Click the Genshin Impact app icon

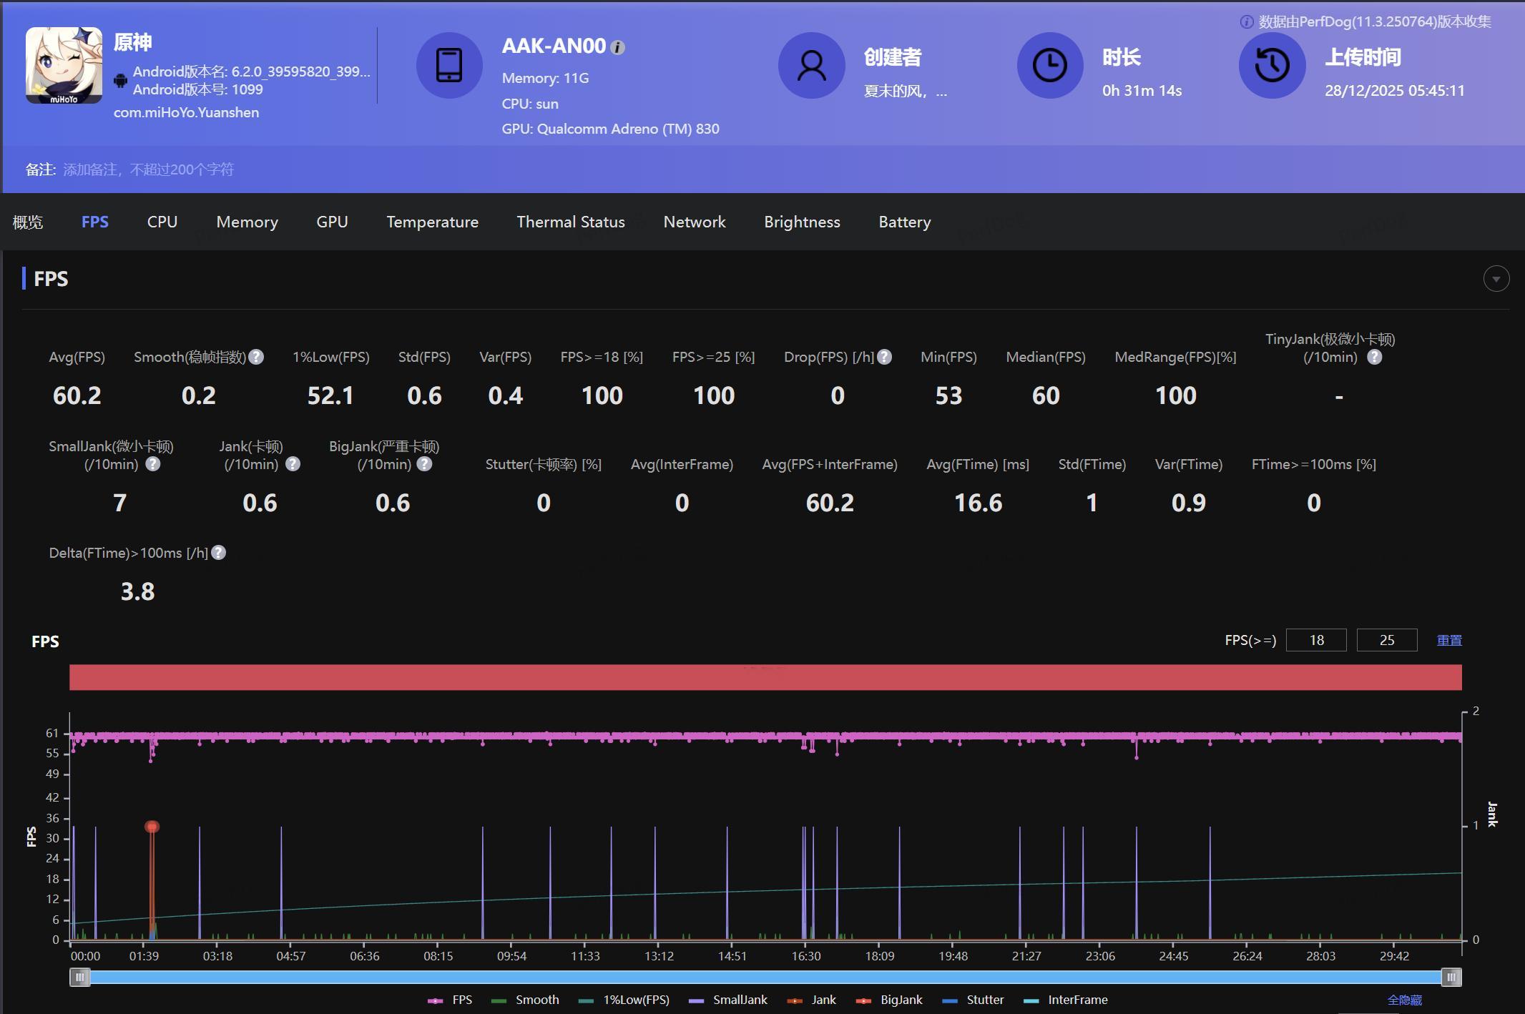64,65
